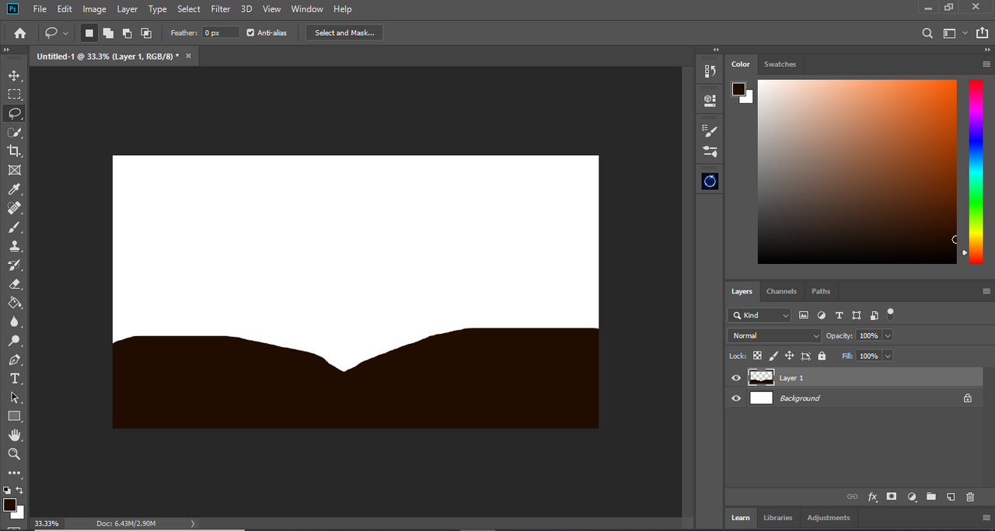Delete layer using the trash icon
The image size is (995, 531).
click(970, 497)
